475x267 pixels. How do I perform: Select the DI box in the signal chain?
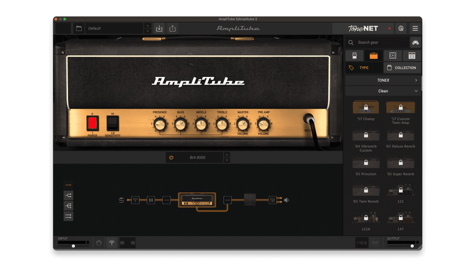pos(151,200)
